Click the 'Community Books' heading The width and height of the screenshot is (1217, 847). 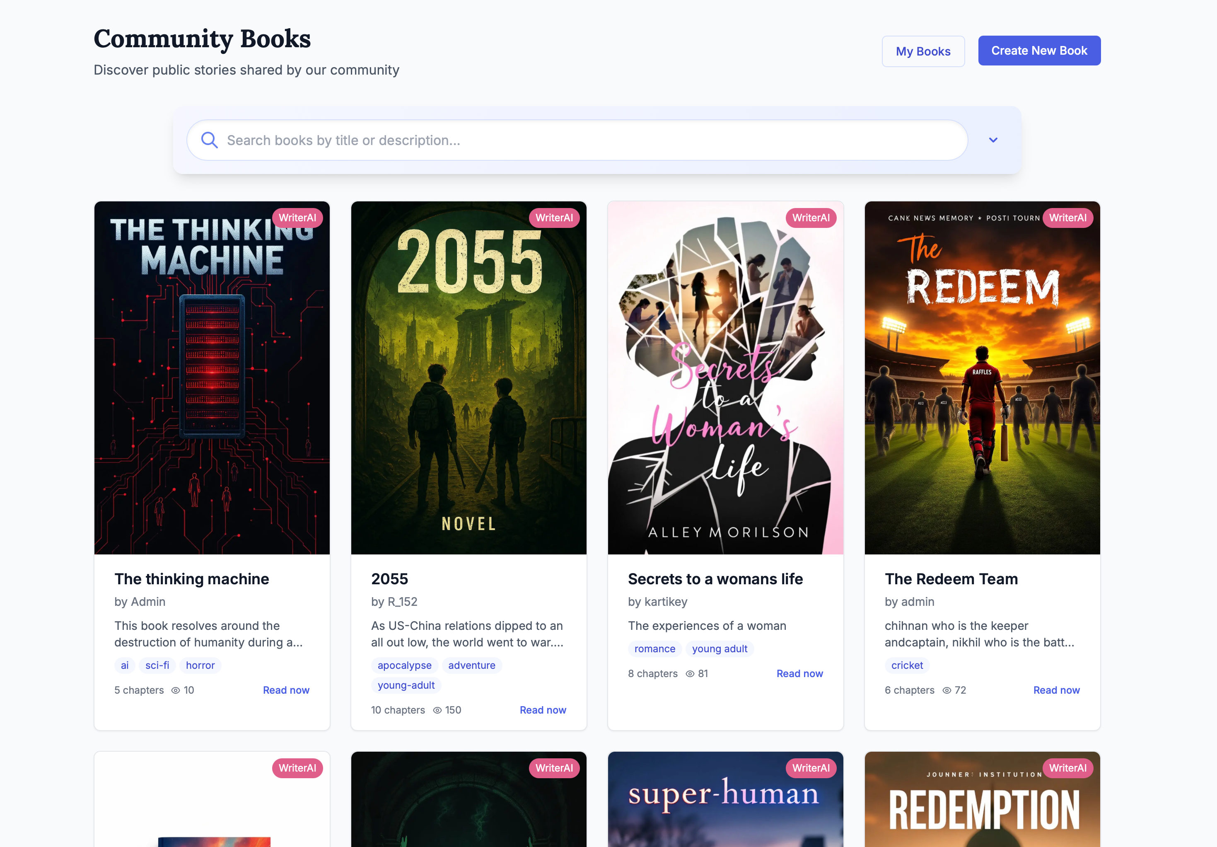click(x=202, y=39)
